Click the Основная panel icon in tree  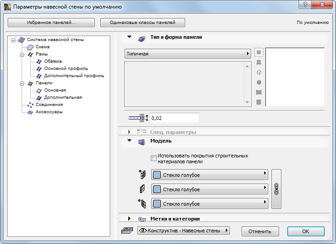(x=39, y=91)
